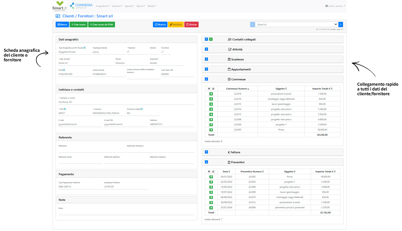Open the smart (admin) user menu
Viewport: 402px width, 231px height.
coord(335,6)
